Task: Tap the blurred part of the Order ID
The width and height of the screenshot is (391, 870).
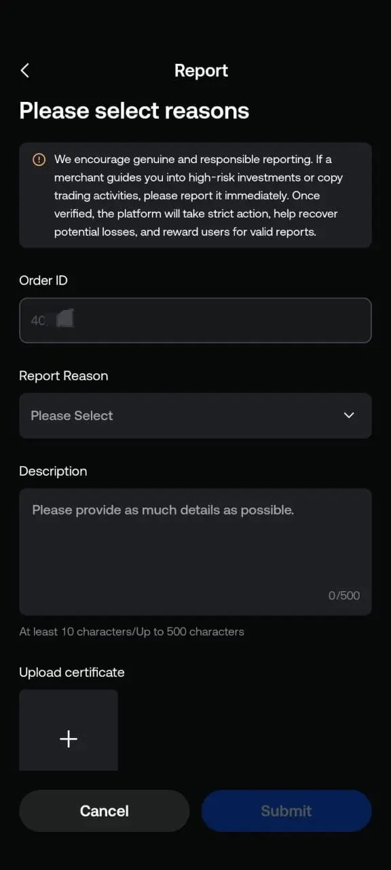Action: tap(65, 319)
